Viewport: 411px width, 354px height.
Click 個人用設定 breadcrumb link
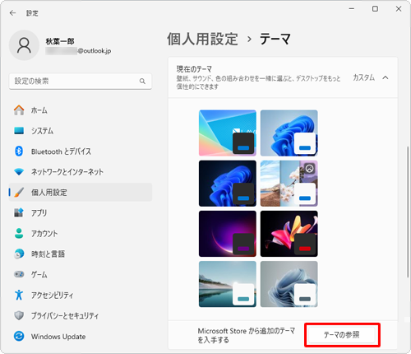pos(202,39)
